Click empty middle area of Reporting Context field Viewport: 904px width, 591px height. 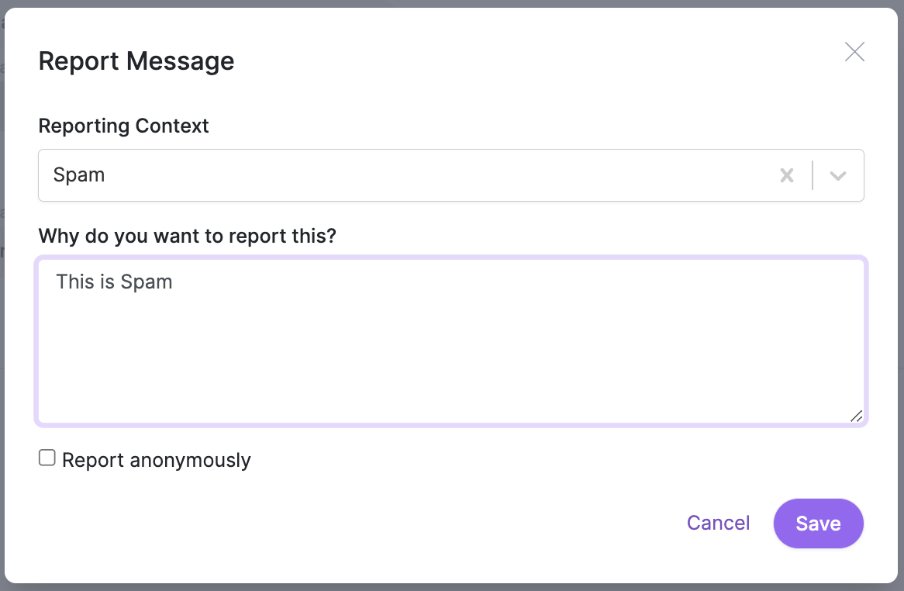[x=438, y=175]
